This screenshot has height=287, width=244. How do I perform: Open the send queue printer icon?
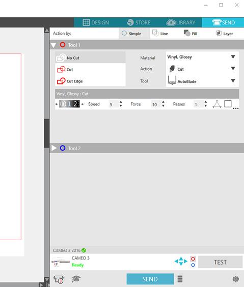59,279
